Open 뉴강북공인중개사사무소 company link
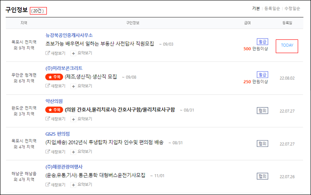Screen dimensions: 311x195 click(x=69, y=35)
